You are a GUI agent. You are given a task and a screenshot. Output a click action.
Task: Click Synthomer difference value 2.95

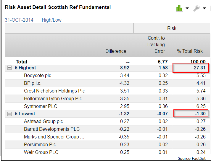click(125, 106)
